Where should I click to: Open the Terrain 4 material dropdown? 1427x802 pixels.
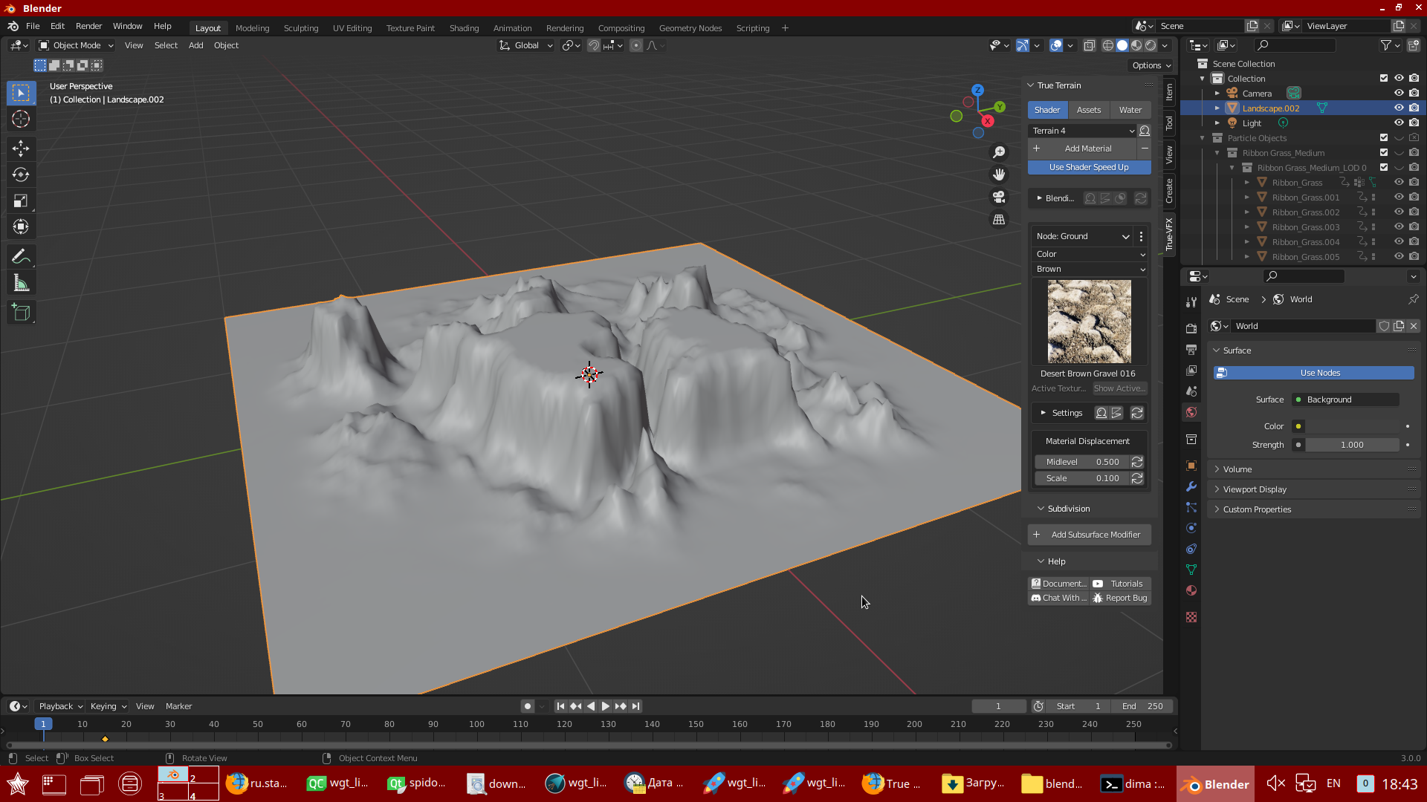1127,130
